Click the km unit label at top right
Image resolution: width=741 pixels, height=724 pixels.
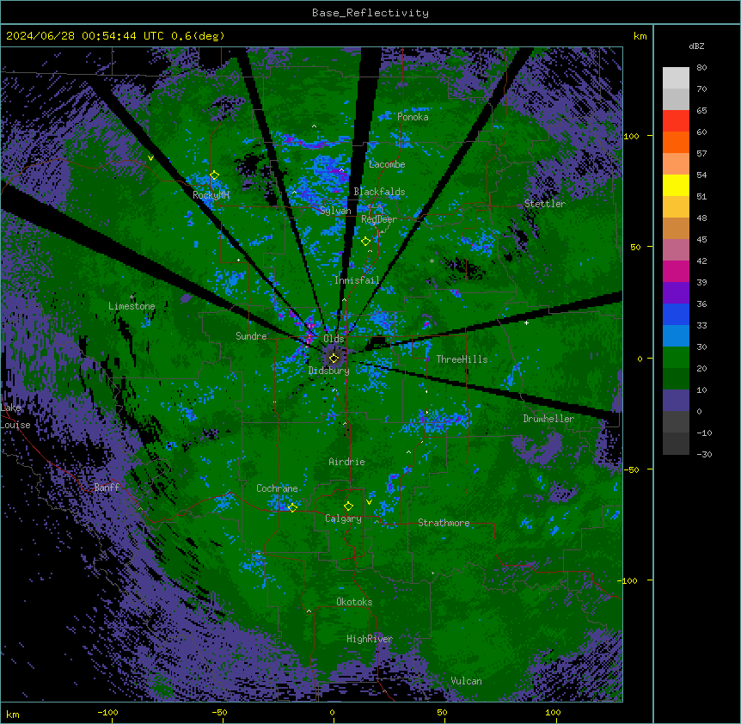coord(640,36)
